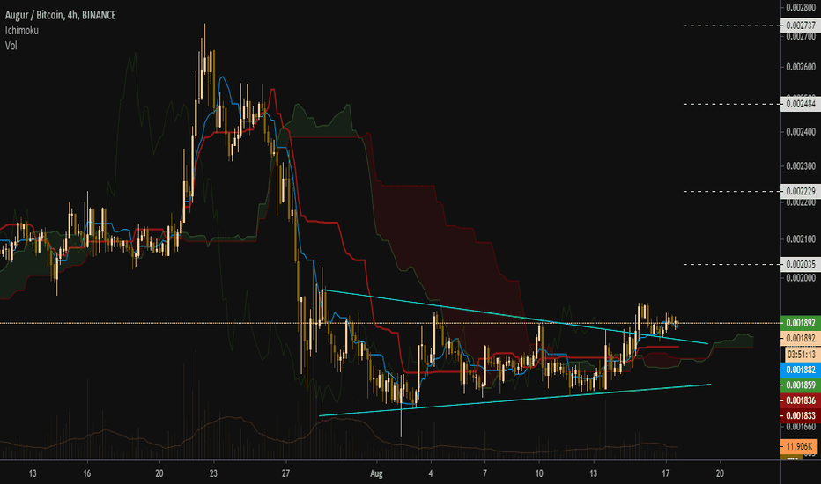Viewport: 821px width, 484px height.
Task: Click the orange 11.906K volume tag
Action: [799, 446]
